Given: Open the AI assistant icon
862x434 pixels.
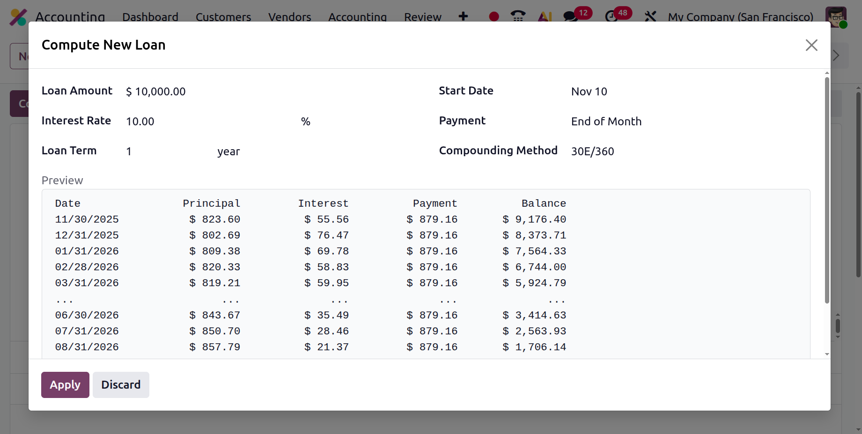Looking at the screenshot, I should [545, 17].
